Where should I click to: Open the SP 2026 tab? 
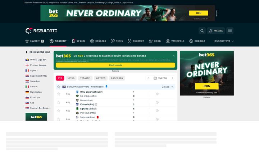coord(79,41)
